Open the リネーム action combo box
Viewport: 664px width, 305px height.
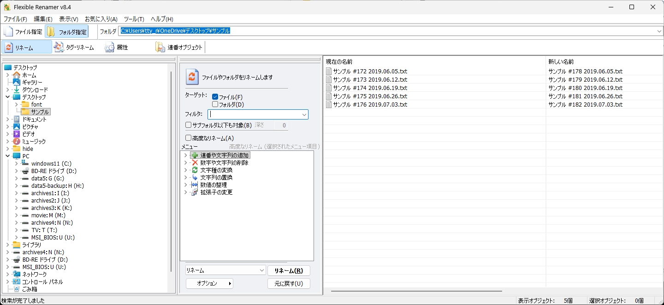point(225,270)
